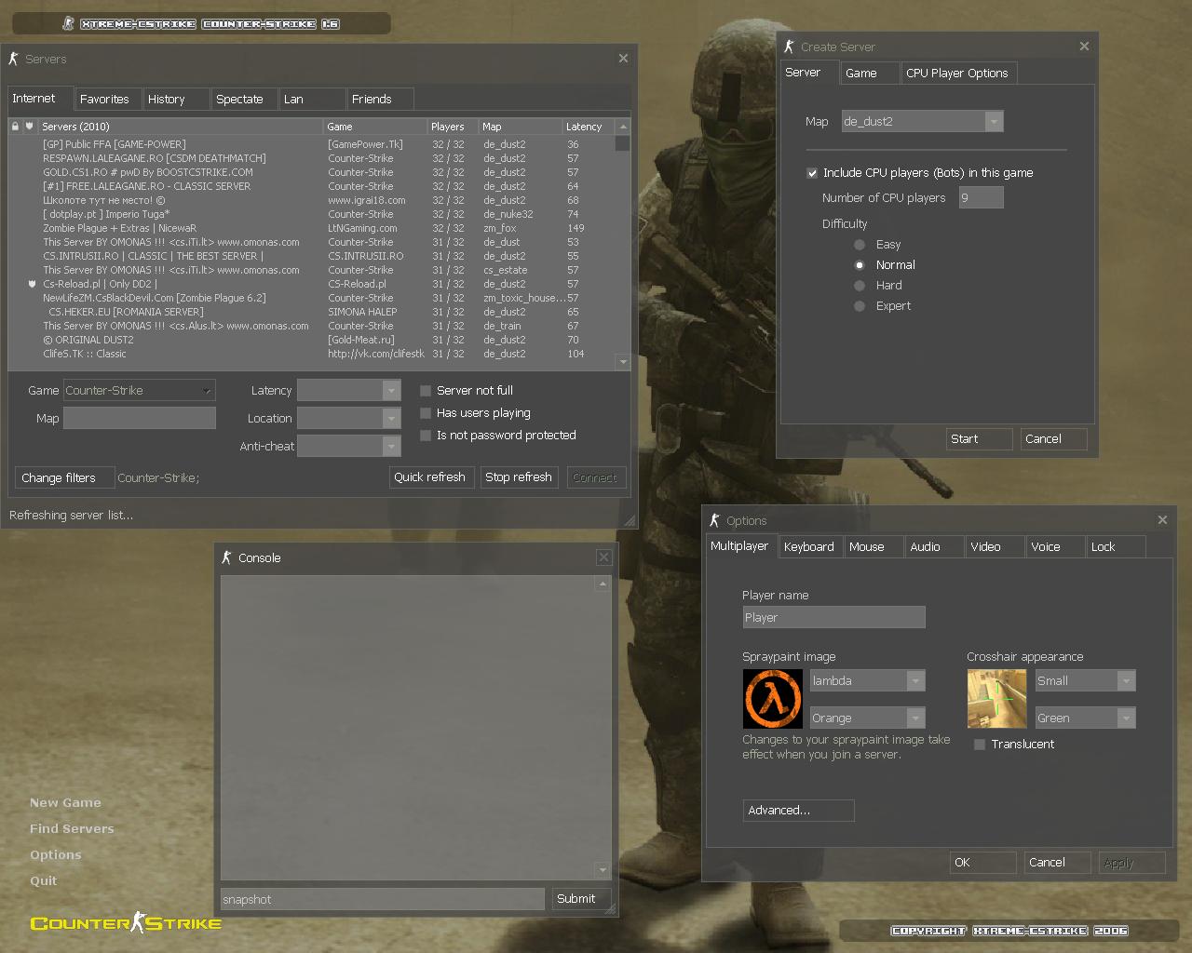The height and width of the screenshot is (953, 1192).
Task: Click Start to create server
Action: coord(978,439)
